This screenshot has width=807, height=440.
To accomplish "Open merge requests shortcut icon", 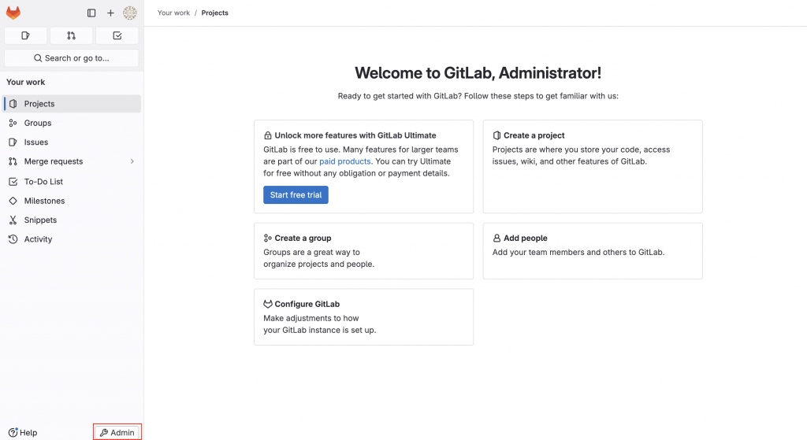I will point(71,35).
